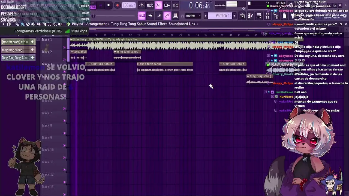This screenshot has width=349, height=196.
Task: Open the HELP menu
Action: point(71,5)
